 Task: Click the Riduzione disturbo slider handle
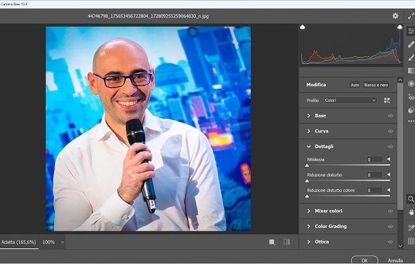(x=307, y=181)
